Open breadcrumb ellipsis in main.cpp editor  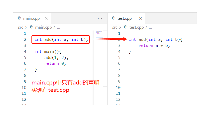58,28
